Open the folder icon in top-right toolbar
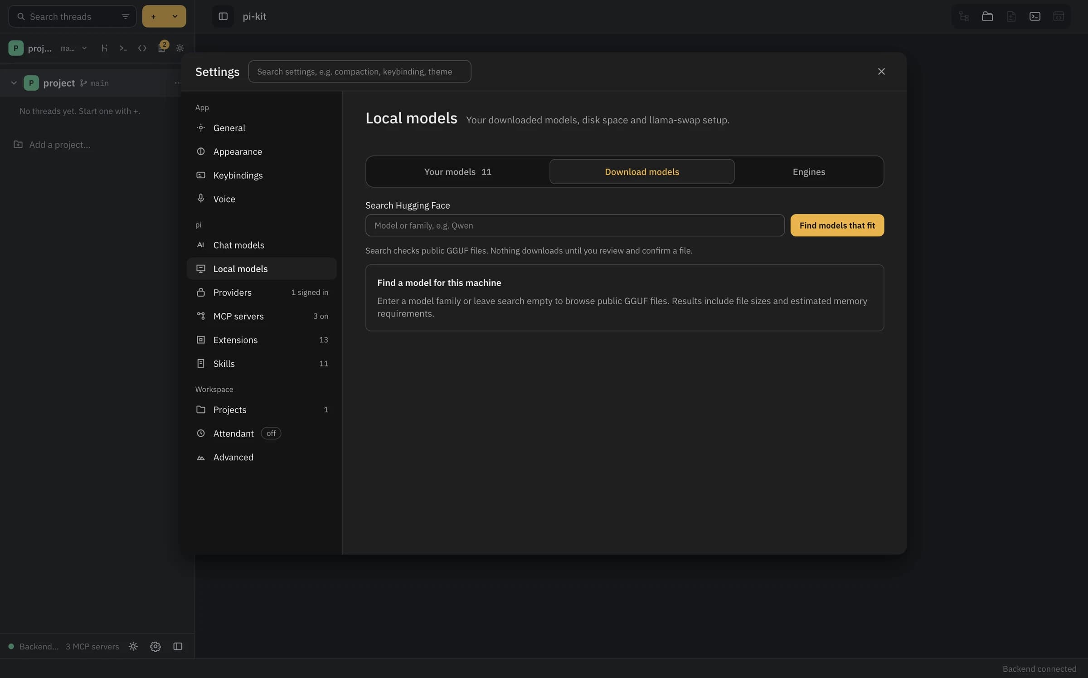The image size is (1088, 678). click(987, 17)
